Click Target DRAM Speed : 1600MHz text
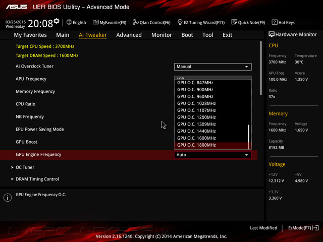The image size is (323, 242). point(47,55)
